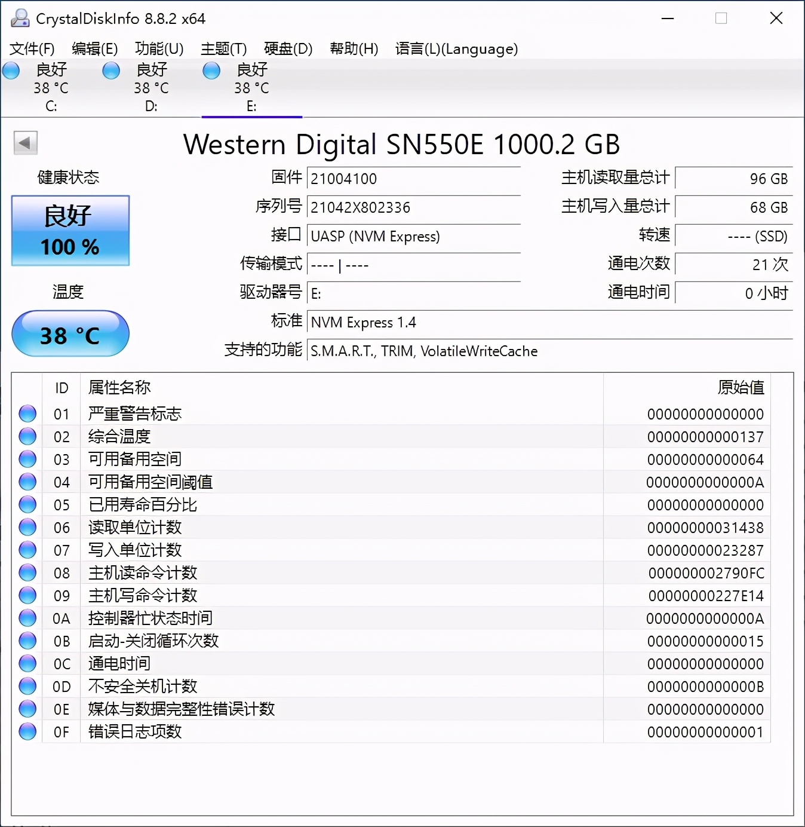805x827 pixels.
Task: Open the 硬盘(D) disk selection menu
Action: 287,49
